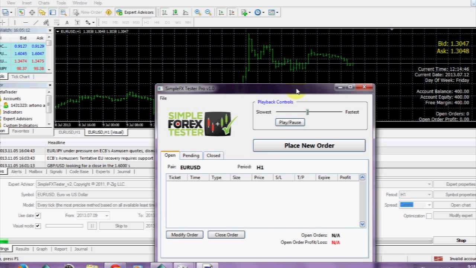Toggle the Use date checkbox

(x=38, y=216)
